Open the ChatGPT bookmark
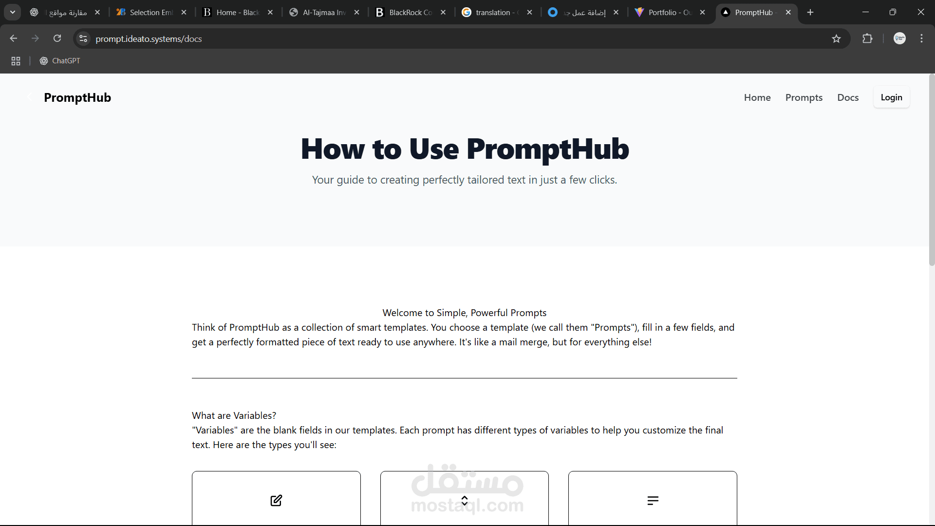The height and width of the screenshot is (526, 935). click(x=60, y=61)
